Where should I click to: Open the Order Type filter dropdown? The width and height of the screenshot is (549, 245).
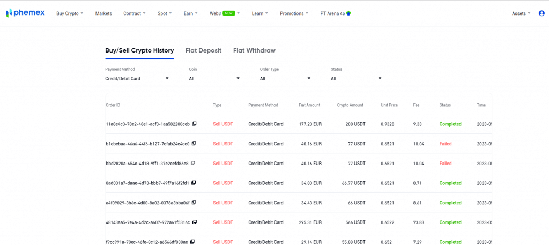pos(285,78)
